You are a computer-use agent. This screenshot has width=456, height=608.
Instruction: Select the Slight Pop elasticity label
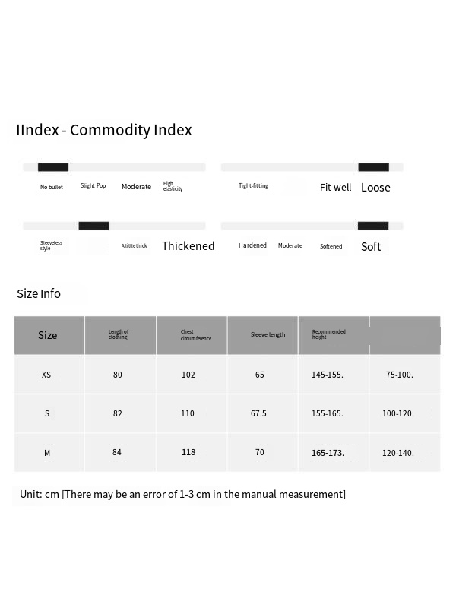tap(93, 186)
